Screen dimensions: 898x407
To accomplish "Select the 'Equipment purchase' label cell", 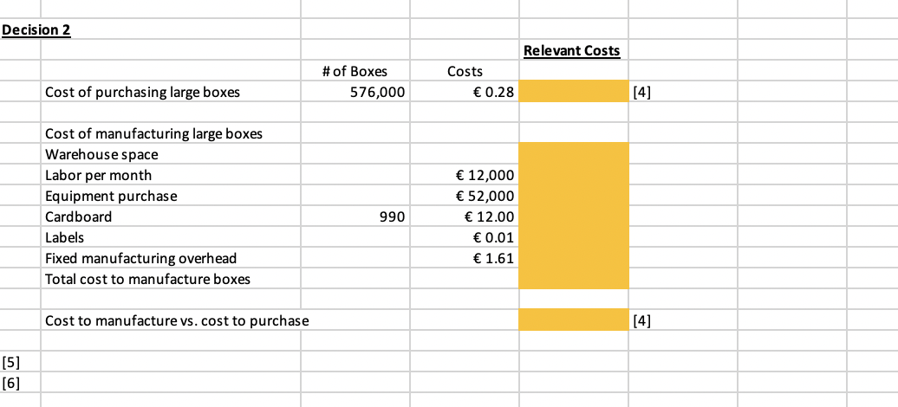I will [170, 196].
